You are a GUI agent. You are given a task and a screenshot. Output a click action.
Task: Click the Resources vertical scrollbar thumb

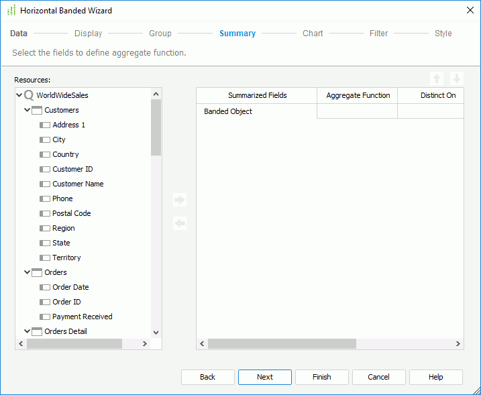pos(156,127)
